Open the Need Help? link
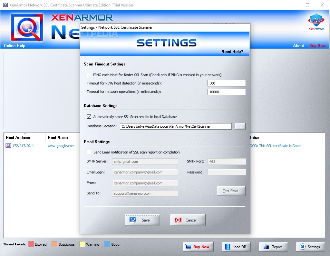The width and height of the screenshot is (330, 256). [232, 52]
